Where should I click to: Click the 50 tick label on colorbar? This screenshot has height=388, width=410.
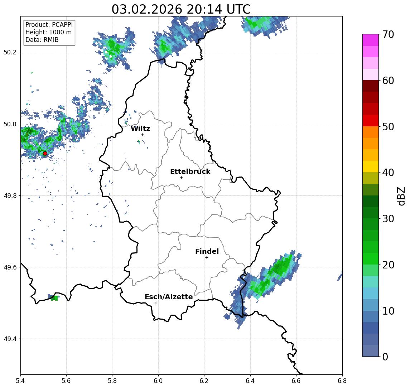(x=388, y=127)
